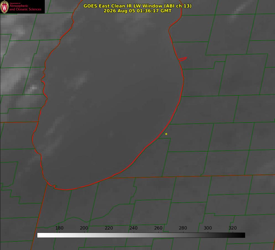Click the 200 label on the colorbar
Screen dimensions: 275x250
point(84,228)
